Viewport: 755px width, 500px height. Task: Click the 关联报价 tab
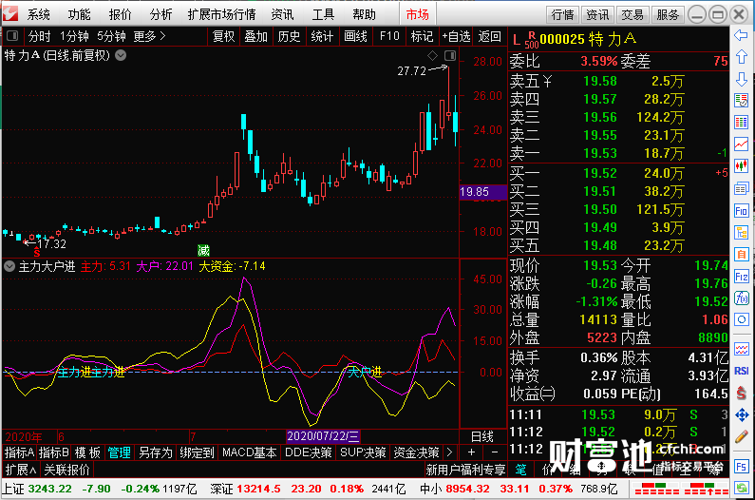pyautogui.click(x=66, y=470)
